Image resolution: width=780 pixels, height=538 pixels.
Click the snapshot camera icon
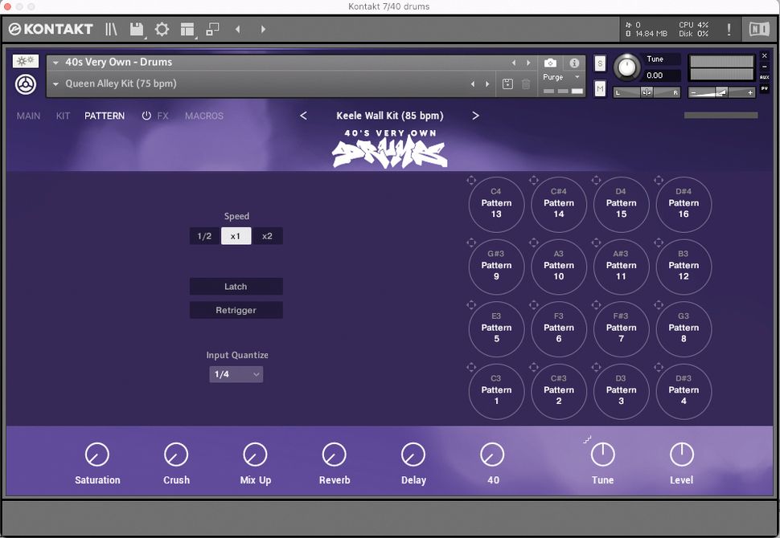pyautogui.click(x=550, y=62)
